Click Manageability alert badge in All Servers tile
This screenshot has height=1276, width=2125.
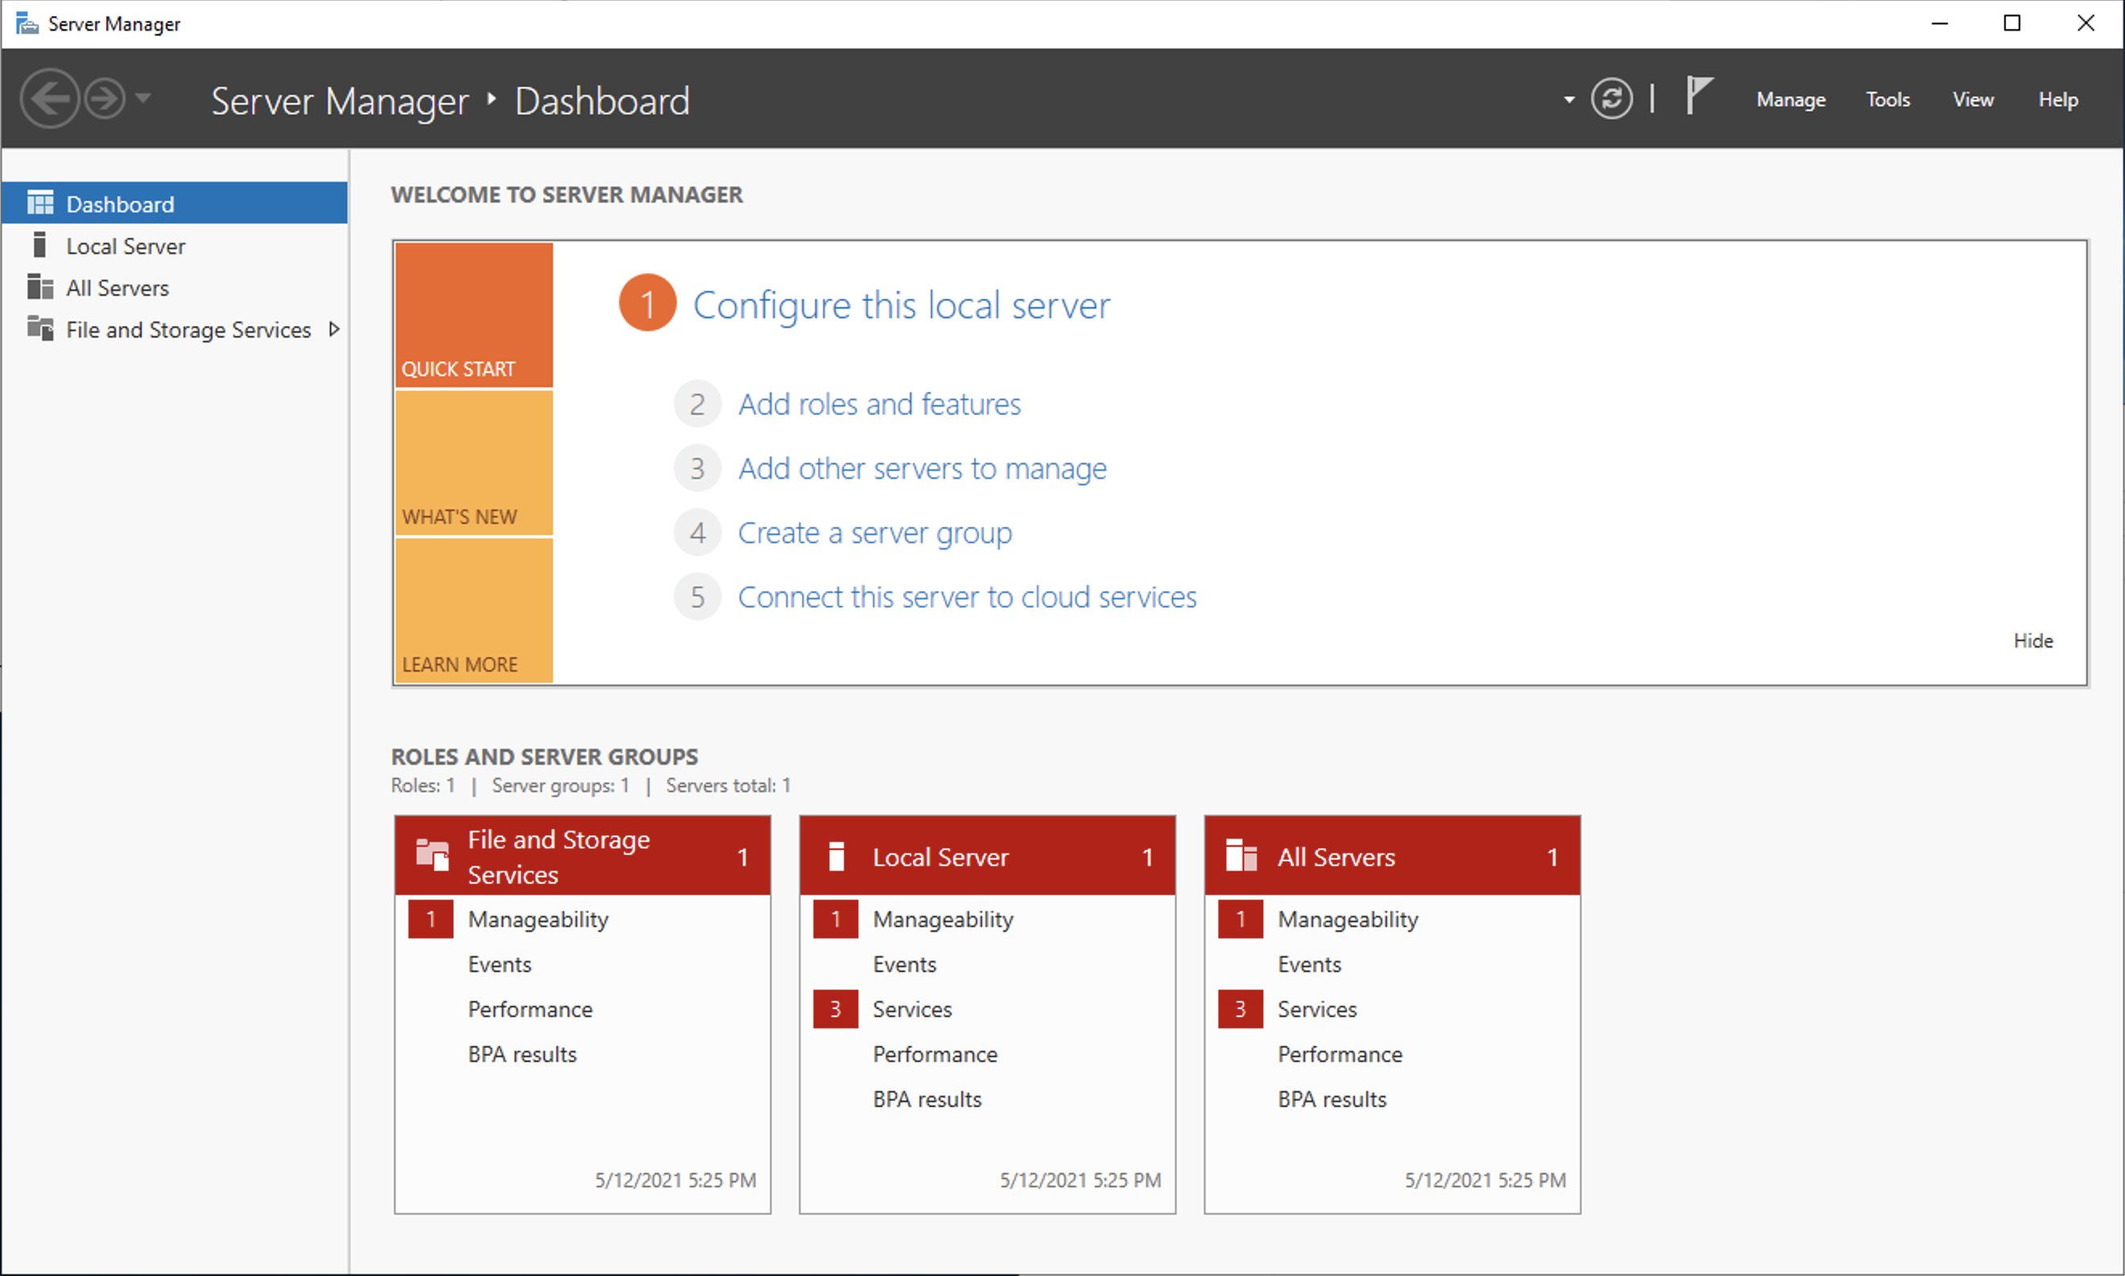(x=1240, y=919)
